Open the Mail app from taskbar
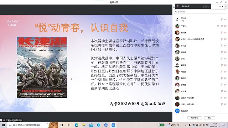The height and width of the screenshot is (128, 228). 91,125
